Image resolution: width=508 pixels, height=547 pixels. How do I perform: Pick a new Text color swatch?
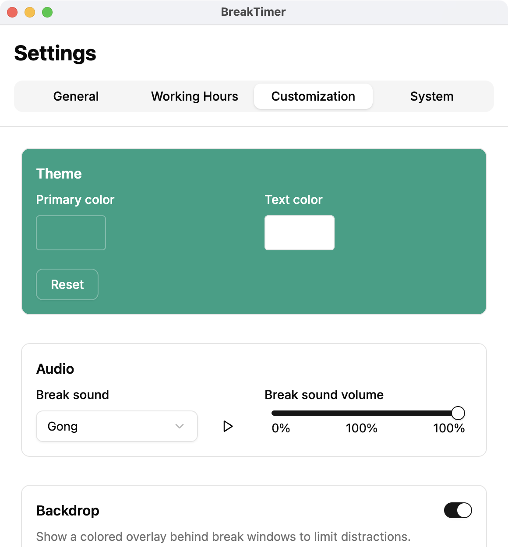coord(300,233)
